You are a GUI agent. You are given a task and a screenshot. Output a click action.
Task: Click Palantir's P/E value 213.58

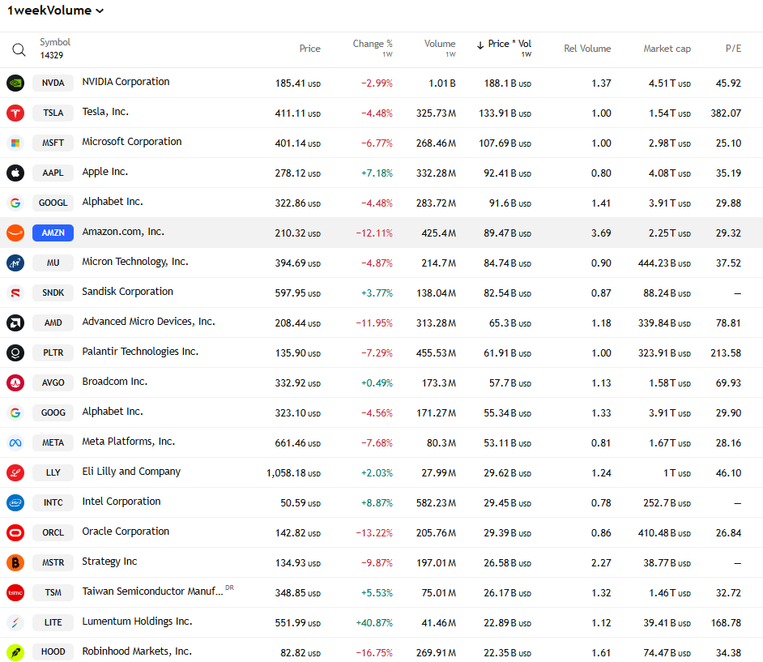tap(726, 353)
